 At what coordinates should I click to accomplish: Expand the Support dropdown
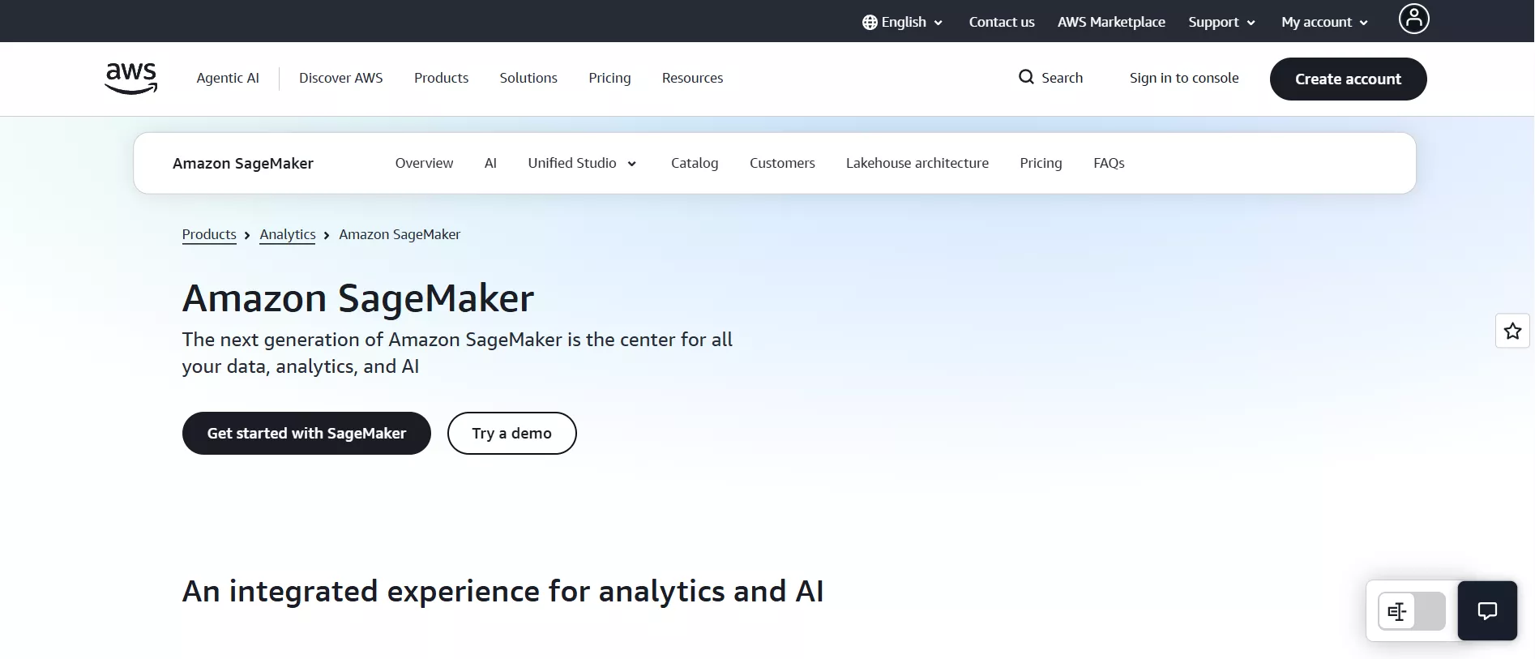click(1221, 23)
